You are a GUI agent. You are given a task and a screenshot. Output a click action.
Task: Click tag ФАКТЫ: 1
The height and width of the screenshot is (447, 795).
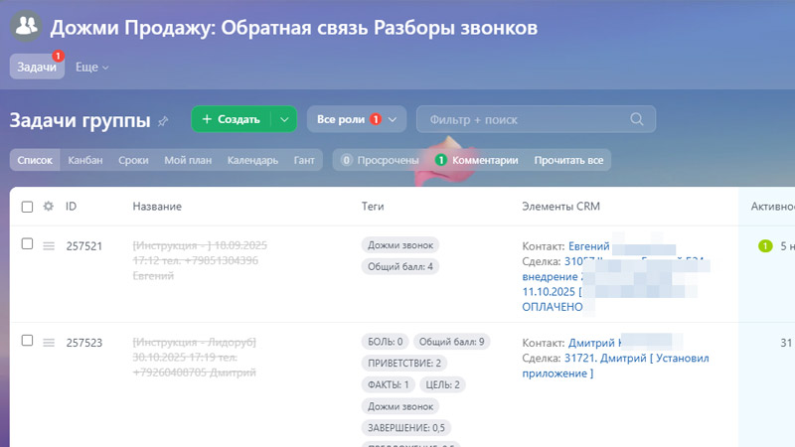pyautogui.click(x=388, y=384)
